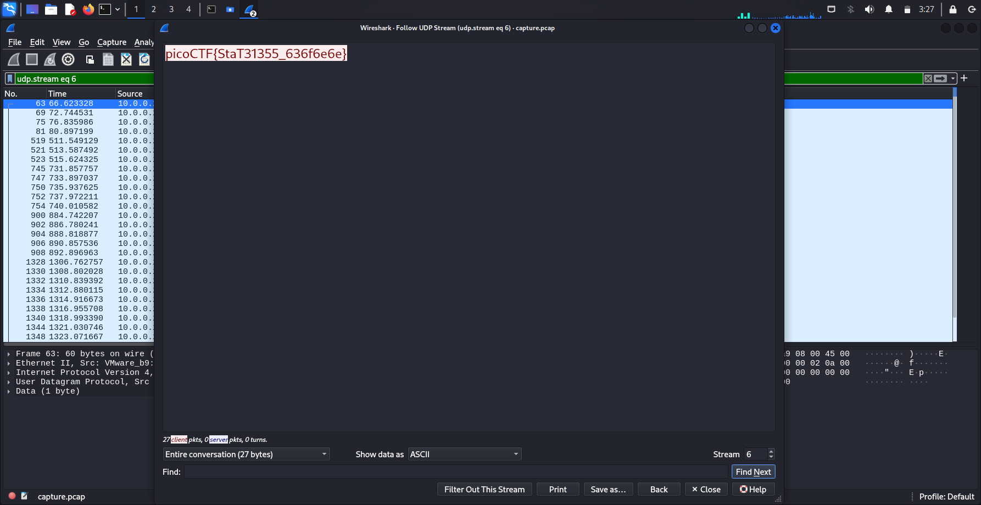Image resolution: width=981 pixels, height=505 pixels.
Task: Click the display filter bookmark icon
Action: (x=10, y=78)
